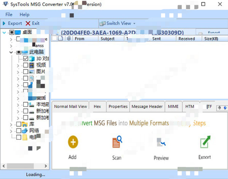Check the 图片 folder checkbox
Screen dimensions: 228x179
[26, 72]
